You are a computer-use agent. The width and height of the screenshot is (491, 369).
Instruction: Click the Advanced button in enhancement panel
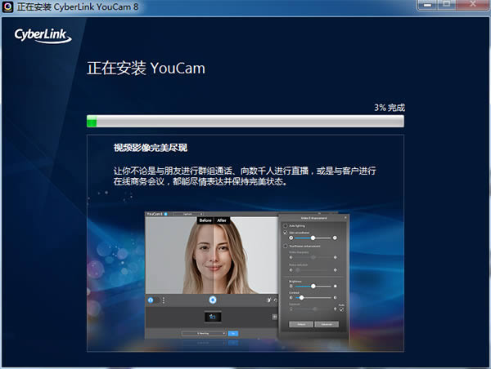[327, 324]
